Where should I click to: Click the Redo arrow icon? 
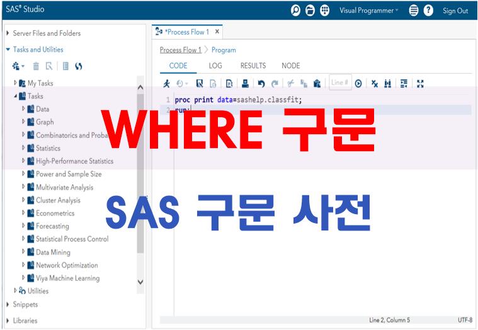pyautogui.click(x=275, y=83)
